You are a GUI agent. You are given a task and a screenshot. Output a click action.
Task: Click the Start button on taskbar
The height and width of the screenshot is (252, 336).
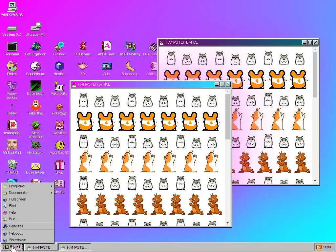12,247
